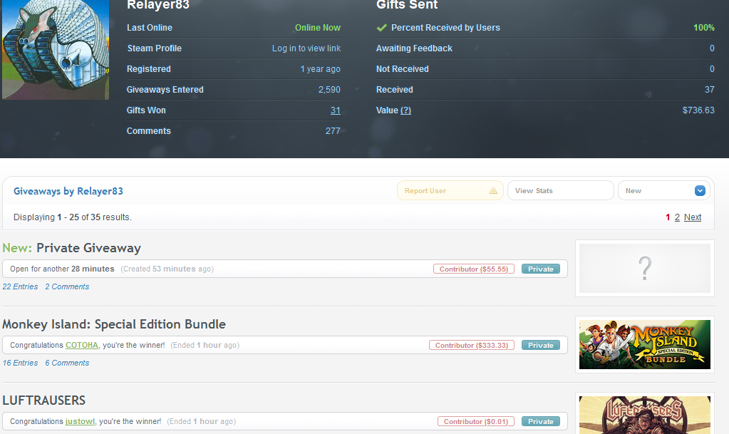
Task: Click the 'Displaying 1 - 25 of 35 results' text
Action: 73,217
